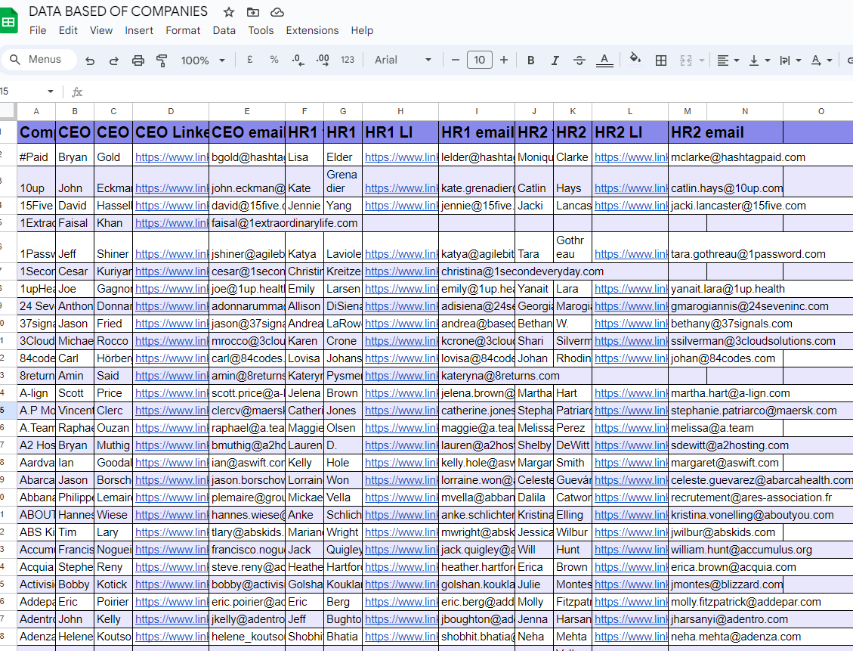Screen dimensions: 853x651
Task: Open the Format menu
Action: coord(183,30)
